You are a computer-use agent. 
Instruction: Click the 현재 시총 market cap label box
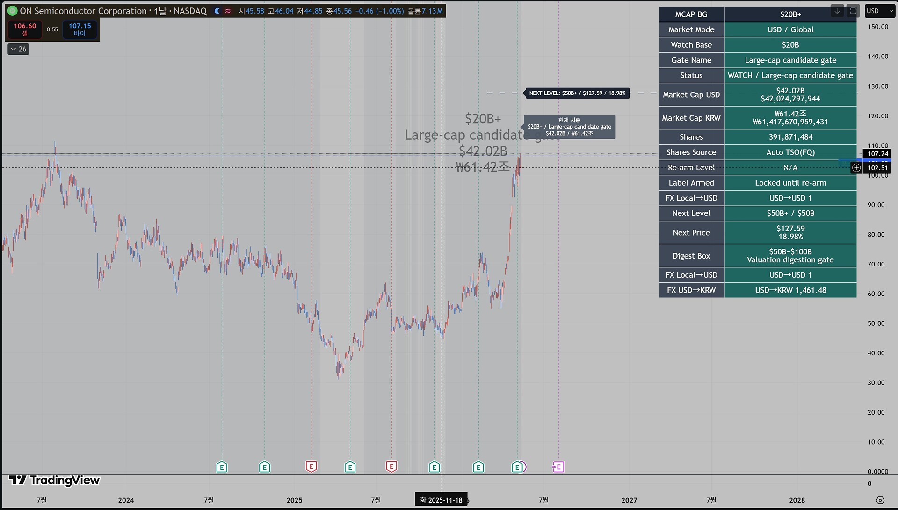569,127
